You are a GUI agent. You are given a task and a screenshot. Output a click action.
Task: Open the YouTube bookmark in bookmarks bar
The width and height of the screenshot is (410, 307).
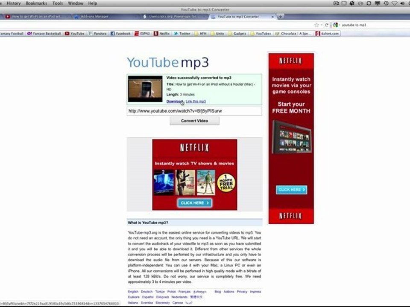pyautogui.click(x=75, y=34)
